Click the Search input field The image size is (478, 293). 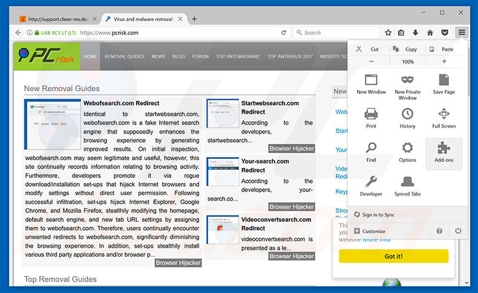337,33
